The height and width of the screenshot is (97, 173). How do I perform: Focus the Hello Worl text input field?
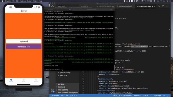pos(24,41)
